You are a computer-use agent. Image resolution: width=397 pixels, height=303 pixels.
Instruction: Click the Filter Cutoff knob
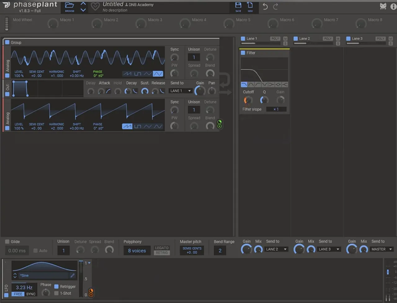[x=248, y=100]
